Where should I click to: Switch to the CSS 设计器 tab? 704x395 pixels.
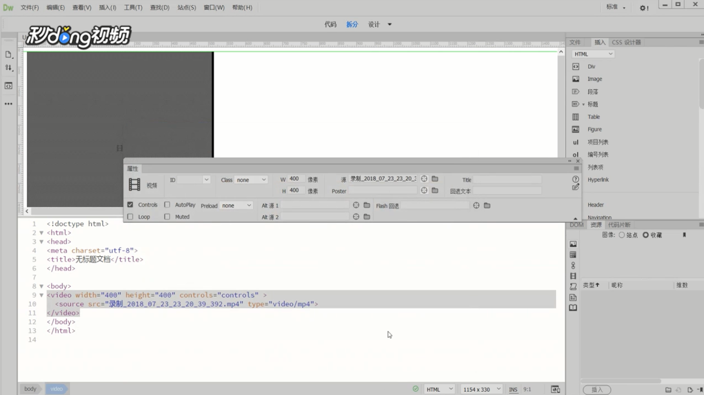(x=626, y=43)
